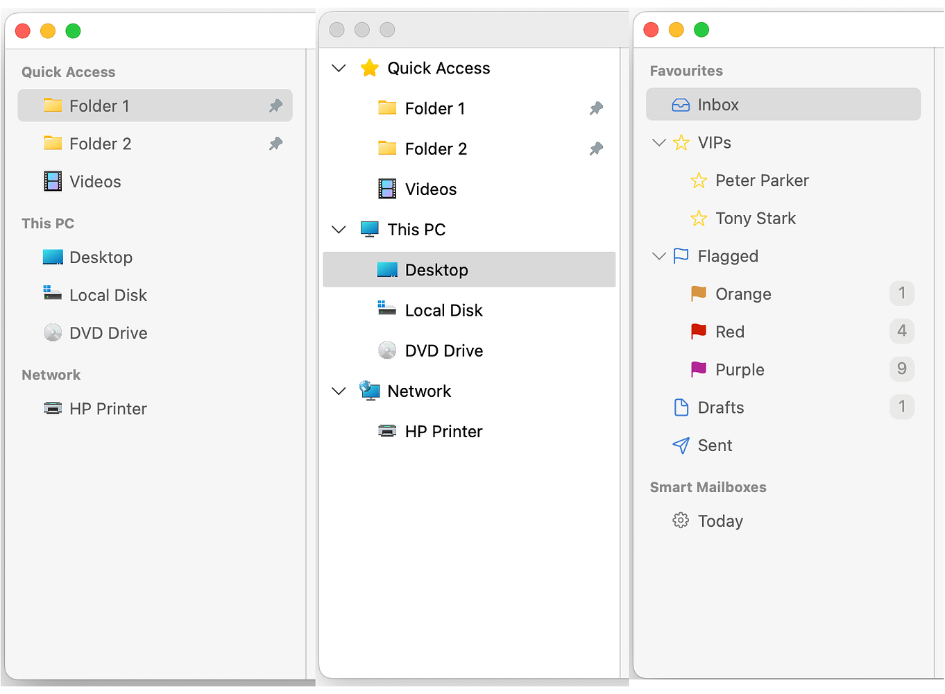Select the Sent mailbox icon
945x694 pixels.
(680, 445)
